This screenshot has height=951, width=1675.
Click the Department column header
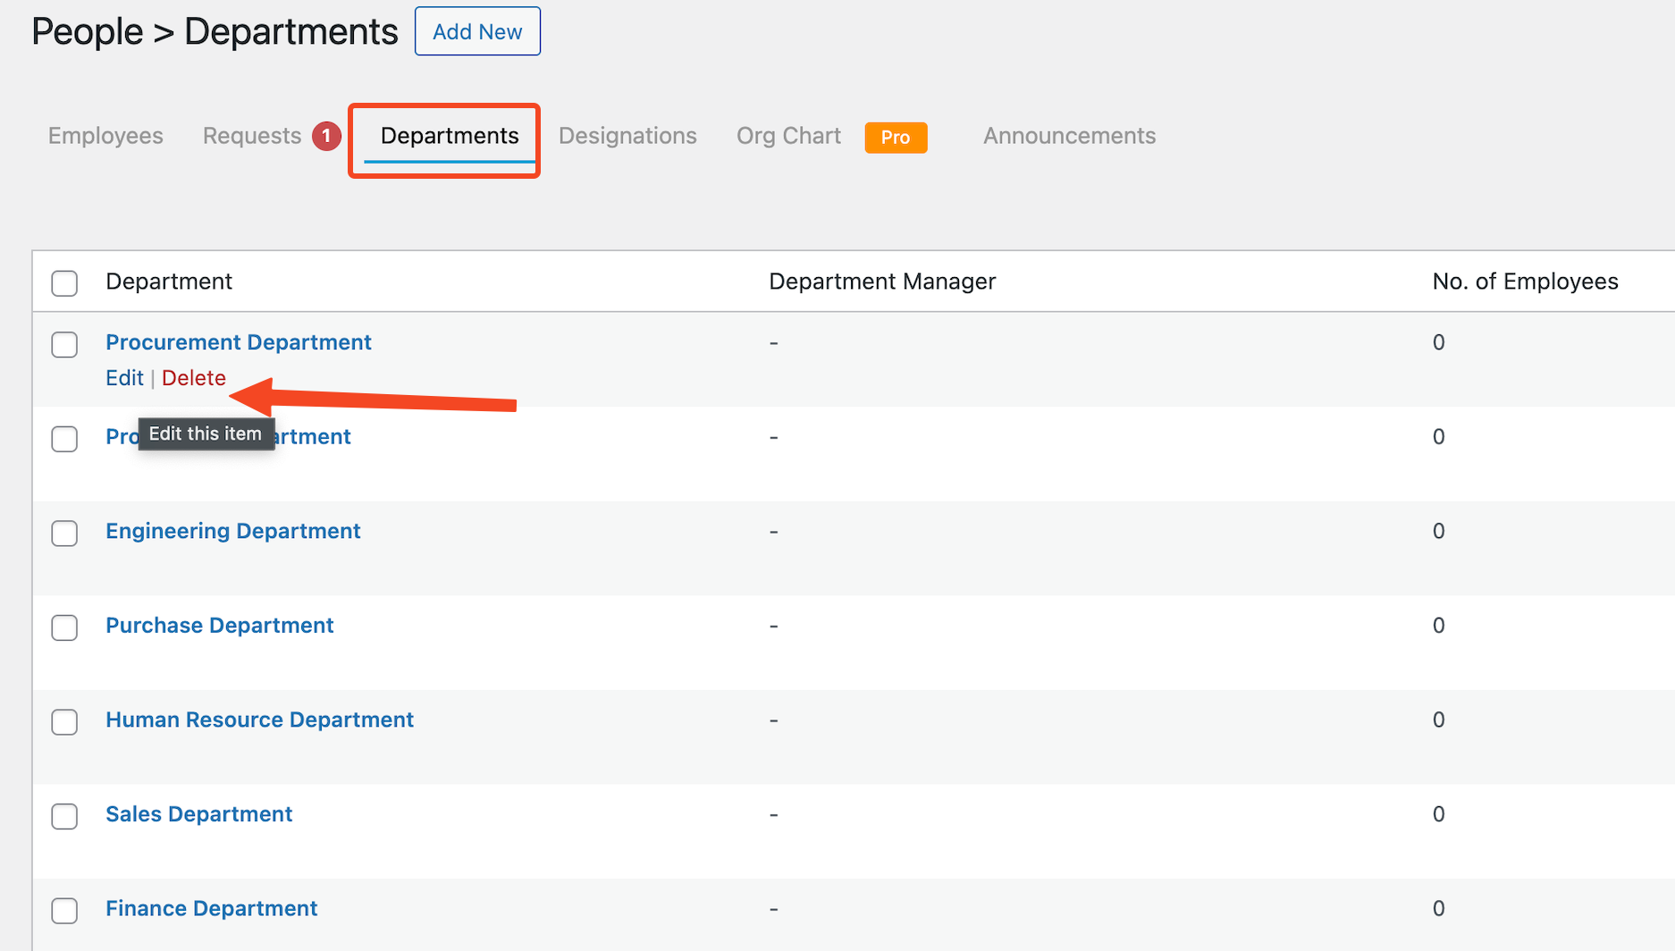coord(169,282)
